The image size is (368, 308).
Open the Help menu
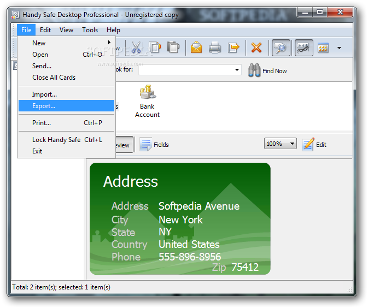(x=113, y=30)
